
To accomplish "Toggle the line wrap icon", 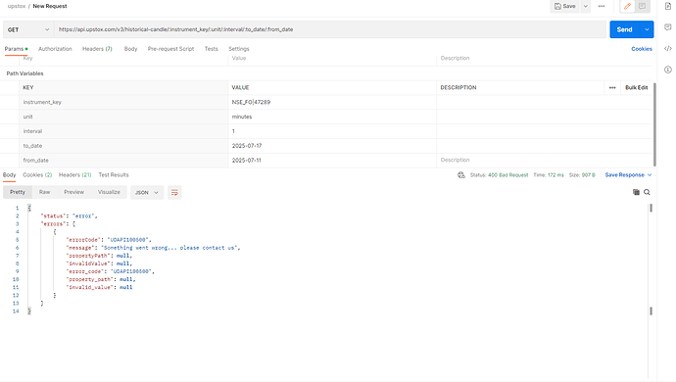I will [174, 192].
